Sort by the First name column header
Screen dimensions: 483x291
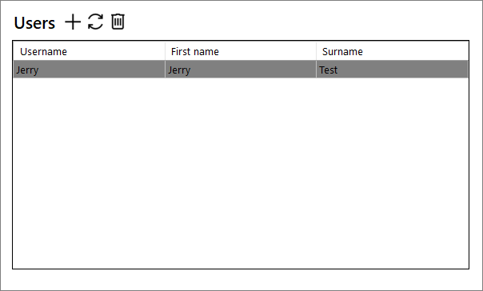[x=241, y=51]
